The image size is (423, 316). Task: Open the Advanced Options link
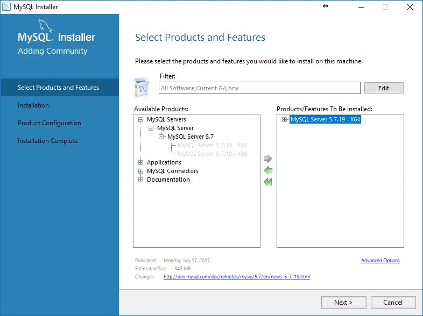pos(380,261)
